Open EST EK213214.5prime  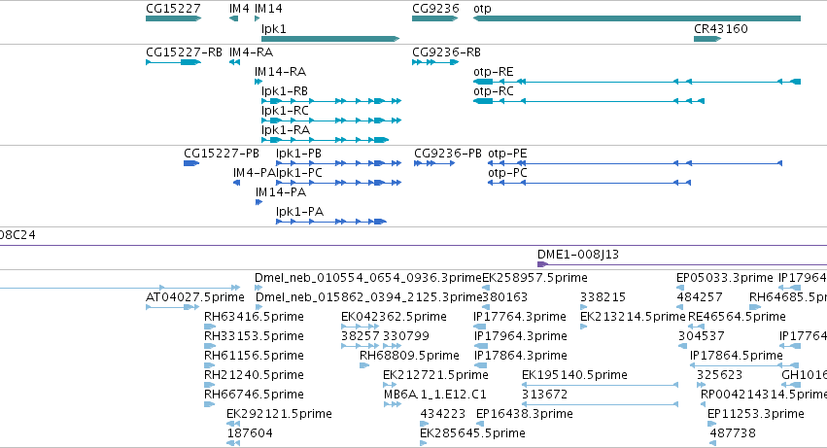[633, 317]
